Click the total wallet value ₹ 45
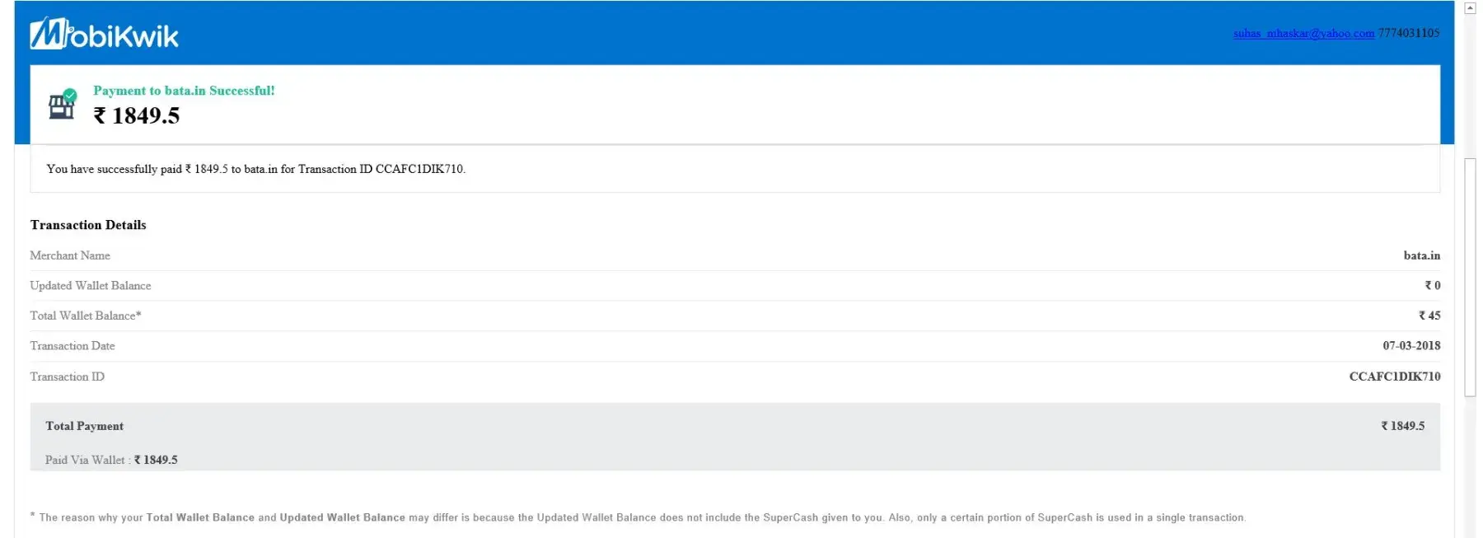1483x538 pixels. (x=1429, y=316)
